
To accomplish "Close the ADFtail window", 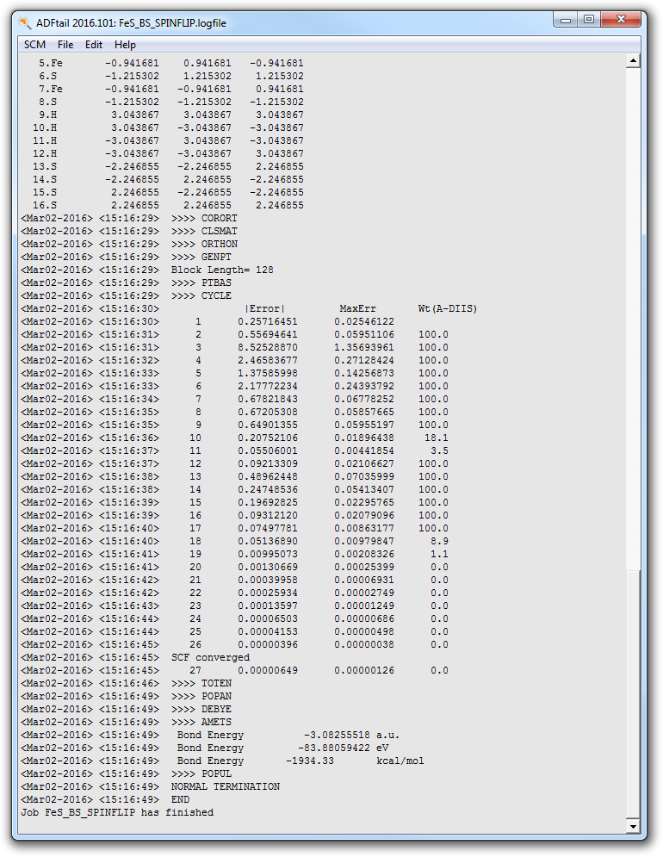I will point(620,20).
